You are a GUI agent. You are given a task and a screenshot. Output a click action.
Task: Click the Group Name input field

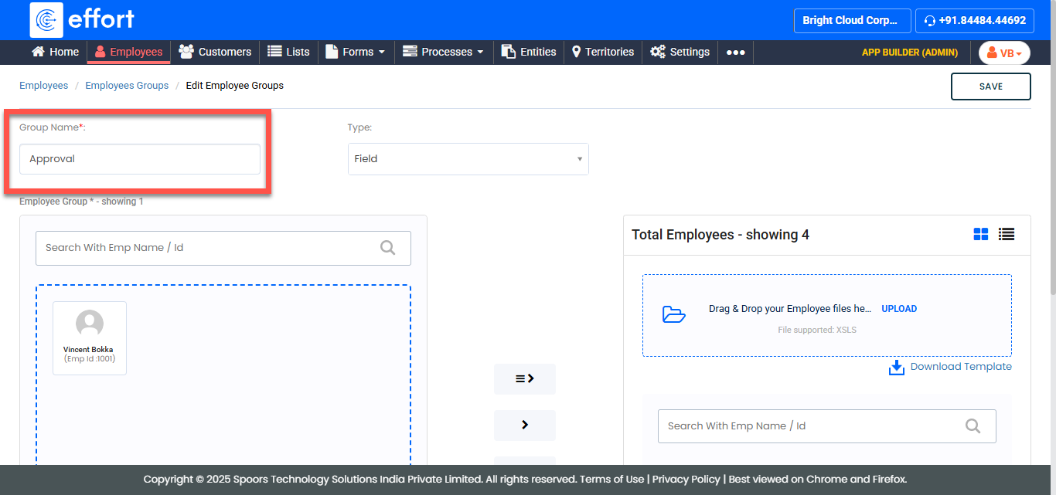tap(140, 159)
